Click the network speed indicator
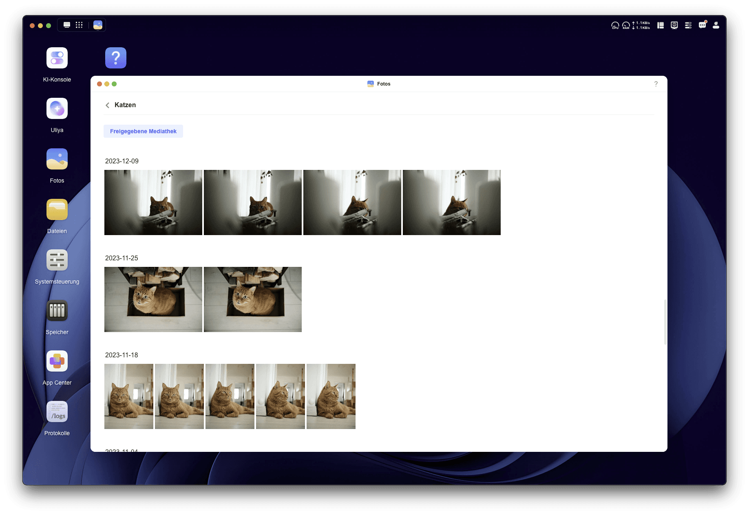The image size is (749, 515). click(641, 26)
